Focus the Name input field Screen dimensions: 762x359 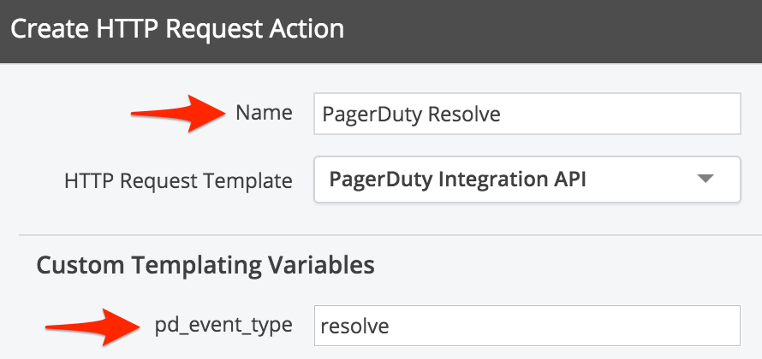point(526,114)
